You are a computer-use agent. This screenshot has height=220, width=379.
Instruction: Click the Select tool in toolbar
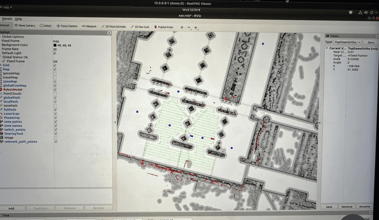[x=46, y=26]
